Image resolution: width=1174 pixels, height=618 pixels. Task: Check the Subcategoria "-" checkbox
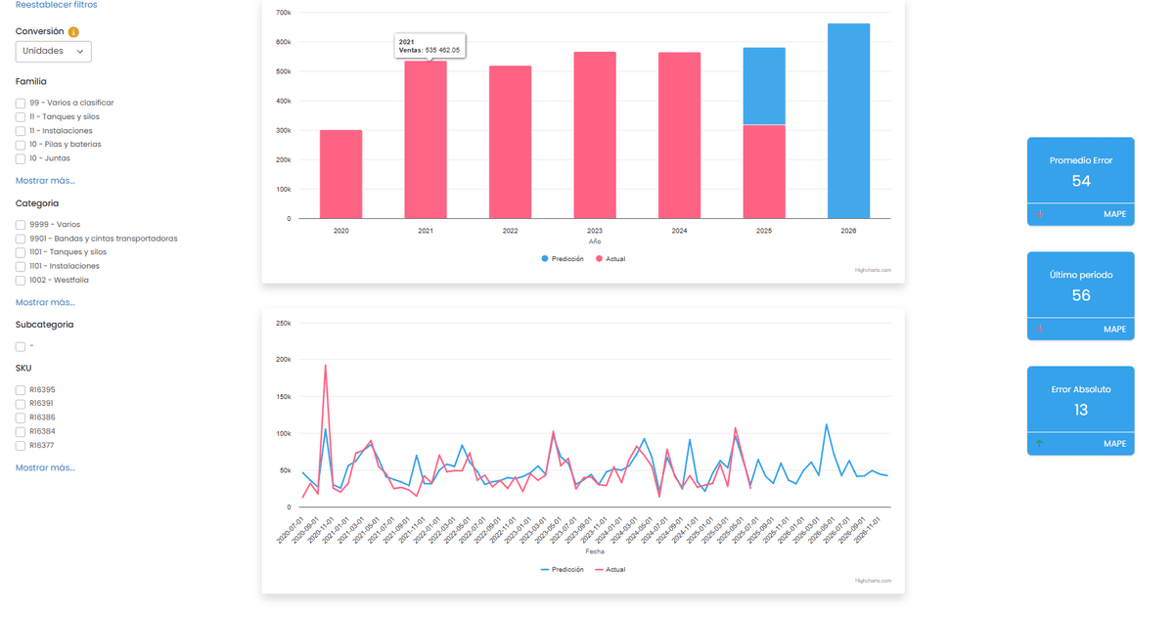point(20,345)
